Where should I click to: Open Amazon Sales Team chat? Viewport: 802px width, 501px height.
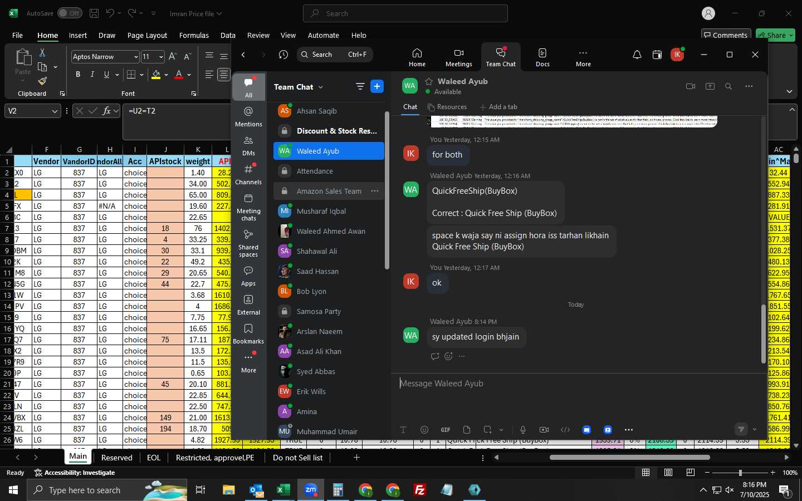[x=329, y=191]
